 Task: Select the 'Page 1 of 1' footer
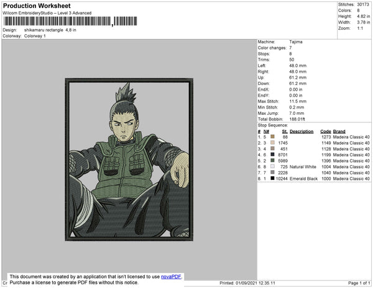coord(359,283)
